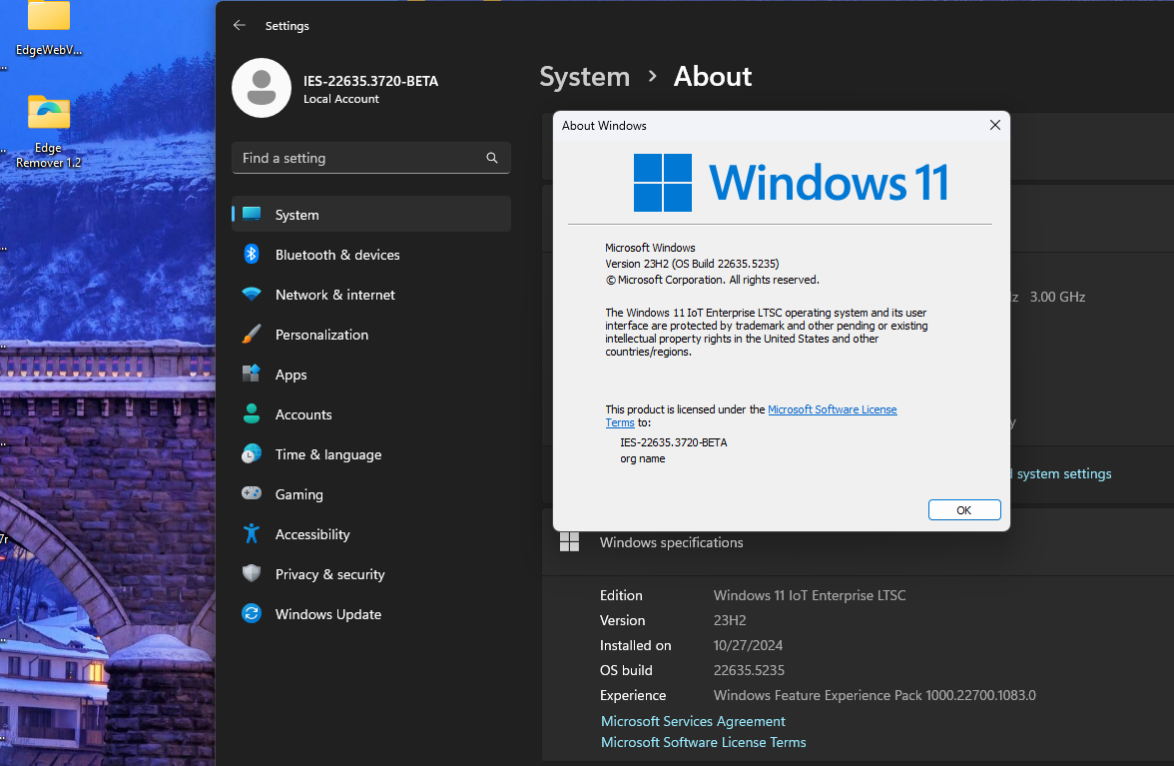The height and width of the screenshot is (766, 1174).
Task: Click the Installed on date 10/27/2024
Action: pyautogui.click(x=748, y=645)
